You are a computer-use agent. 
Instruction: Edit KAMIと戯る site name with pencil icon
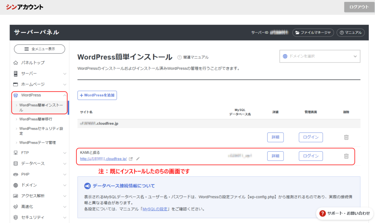[x=138, y=159]
